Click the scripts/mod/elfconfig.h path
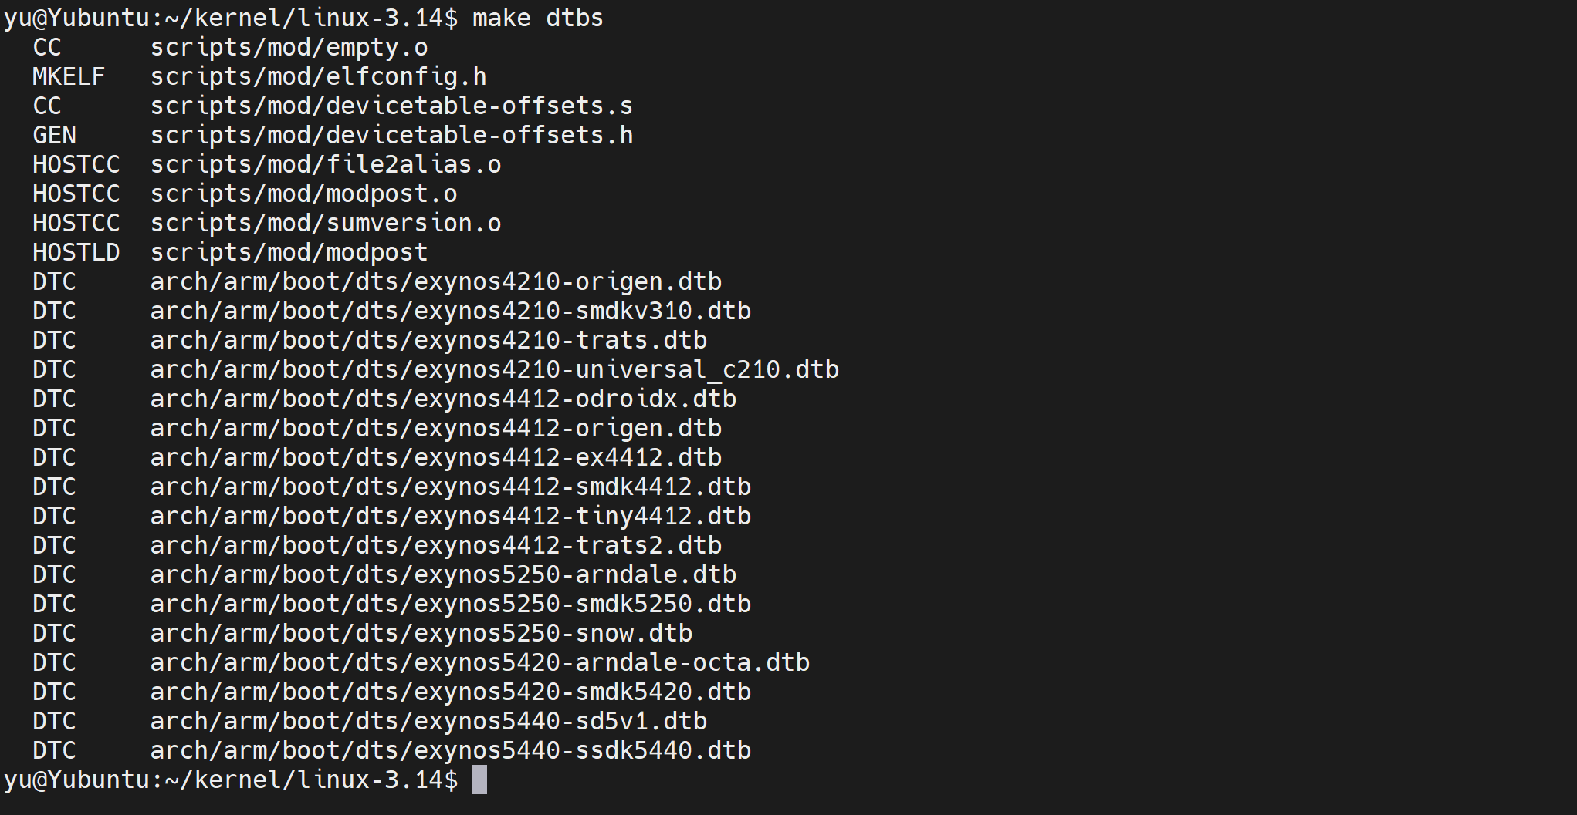 tap(319, 77)
